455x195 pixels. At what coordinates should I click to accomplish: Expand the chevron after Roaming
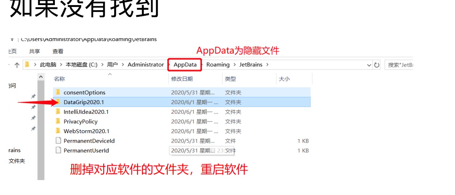click(234, 65)
